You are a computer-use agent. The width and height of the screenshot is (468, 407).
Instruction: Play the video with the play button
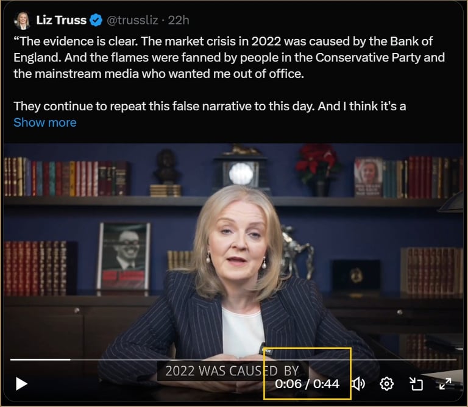(x=21, y=384)
